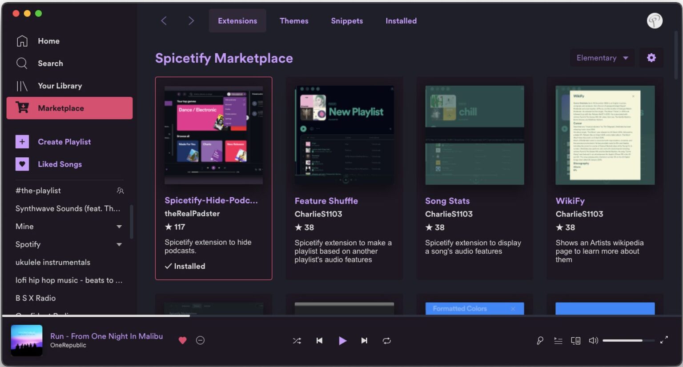Play the current track
The height and width of the screenshot is (367, 683).
click(342, 340)
